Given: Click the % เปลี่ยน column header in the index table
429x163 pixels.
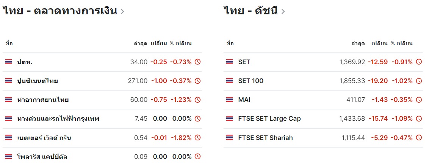Looking at the screenshot, I should click(401, 43).
